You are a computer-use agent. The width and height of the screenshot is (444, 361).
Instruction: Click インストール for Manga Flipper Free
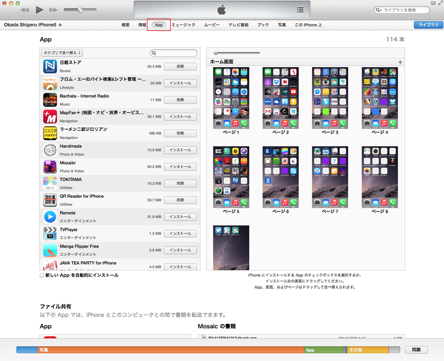[x=180, y=250]
